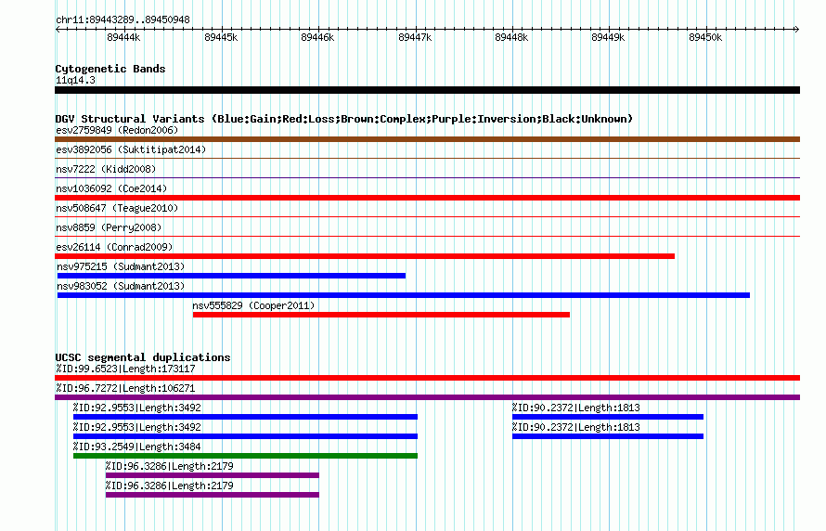Select the green 3484-length duplication bar
Viewport: 826px width, 531px height.
pos(246,456)
